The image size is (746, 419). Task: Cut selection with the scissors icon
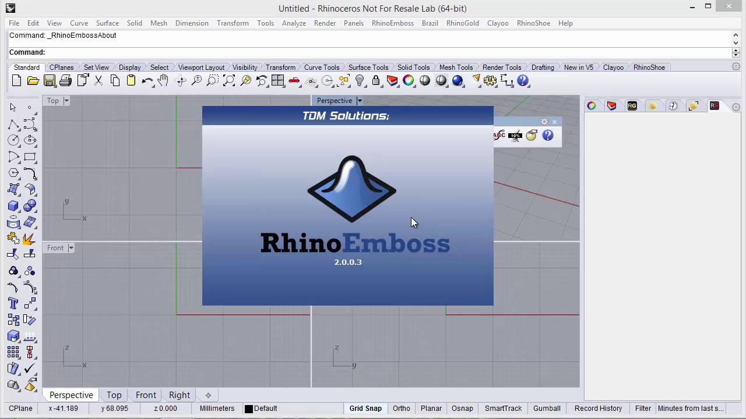(x=98, y=81)
